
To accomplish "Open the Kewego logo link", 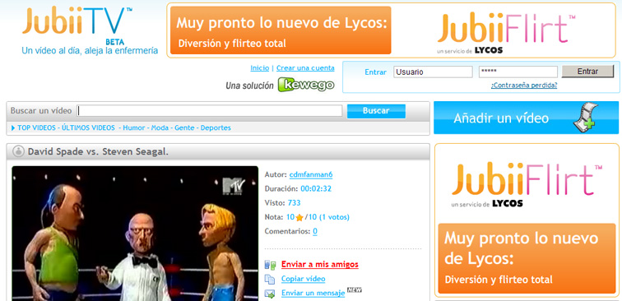I will (306, 85).
